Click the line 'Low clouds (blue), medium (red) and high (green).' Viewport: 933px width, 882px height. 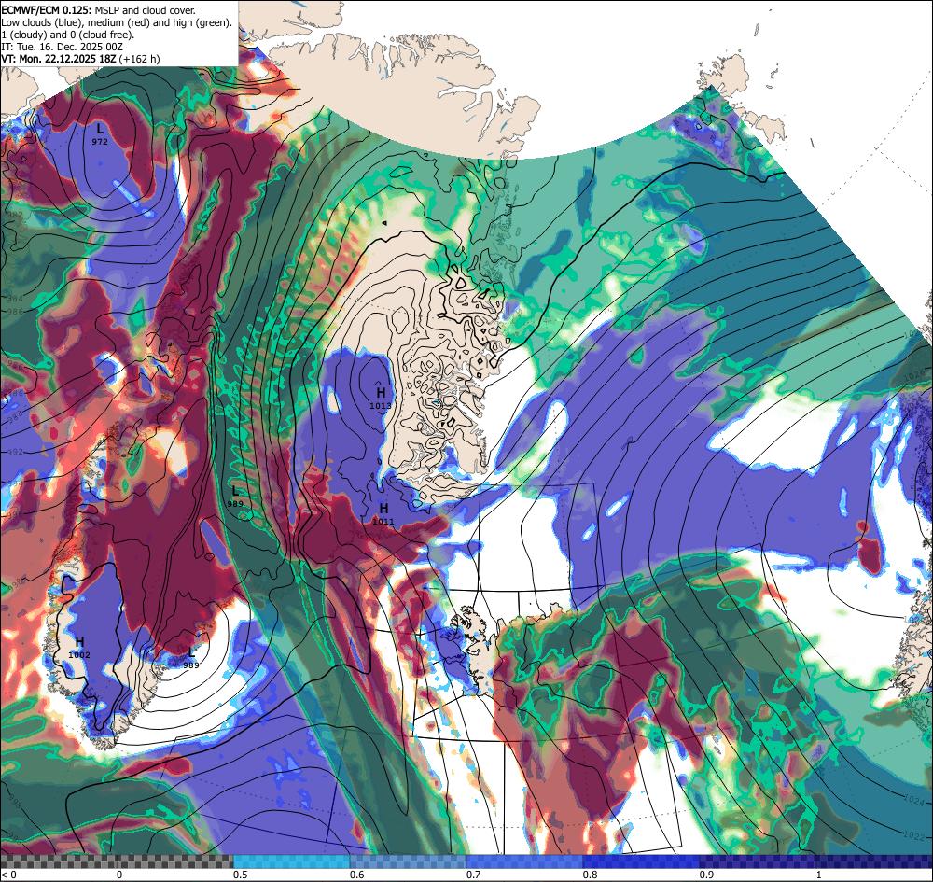pos(117,22)
